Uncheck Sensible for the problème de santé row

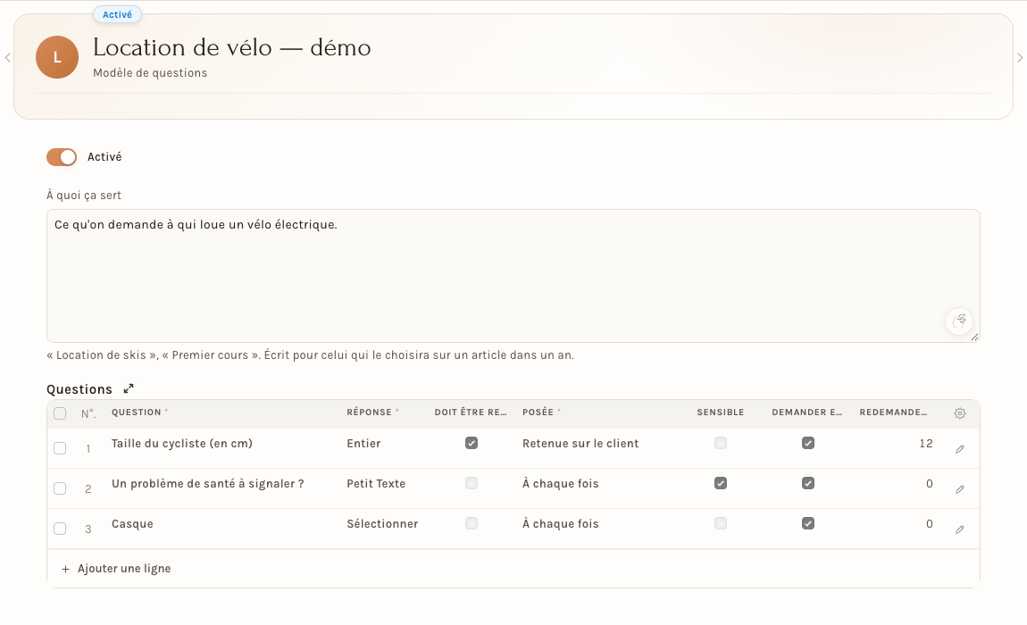(721, 484)
